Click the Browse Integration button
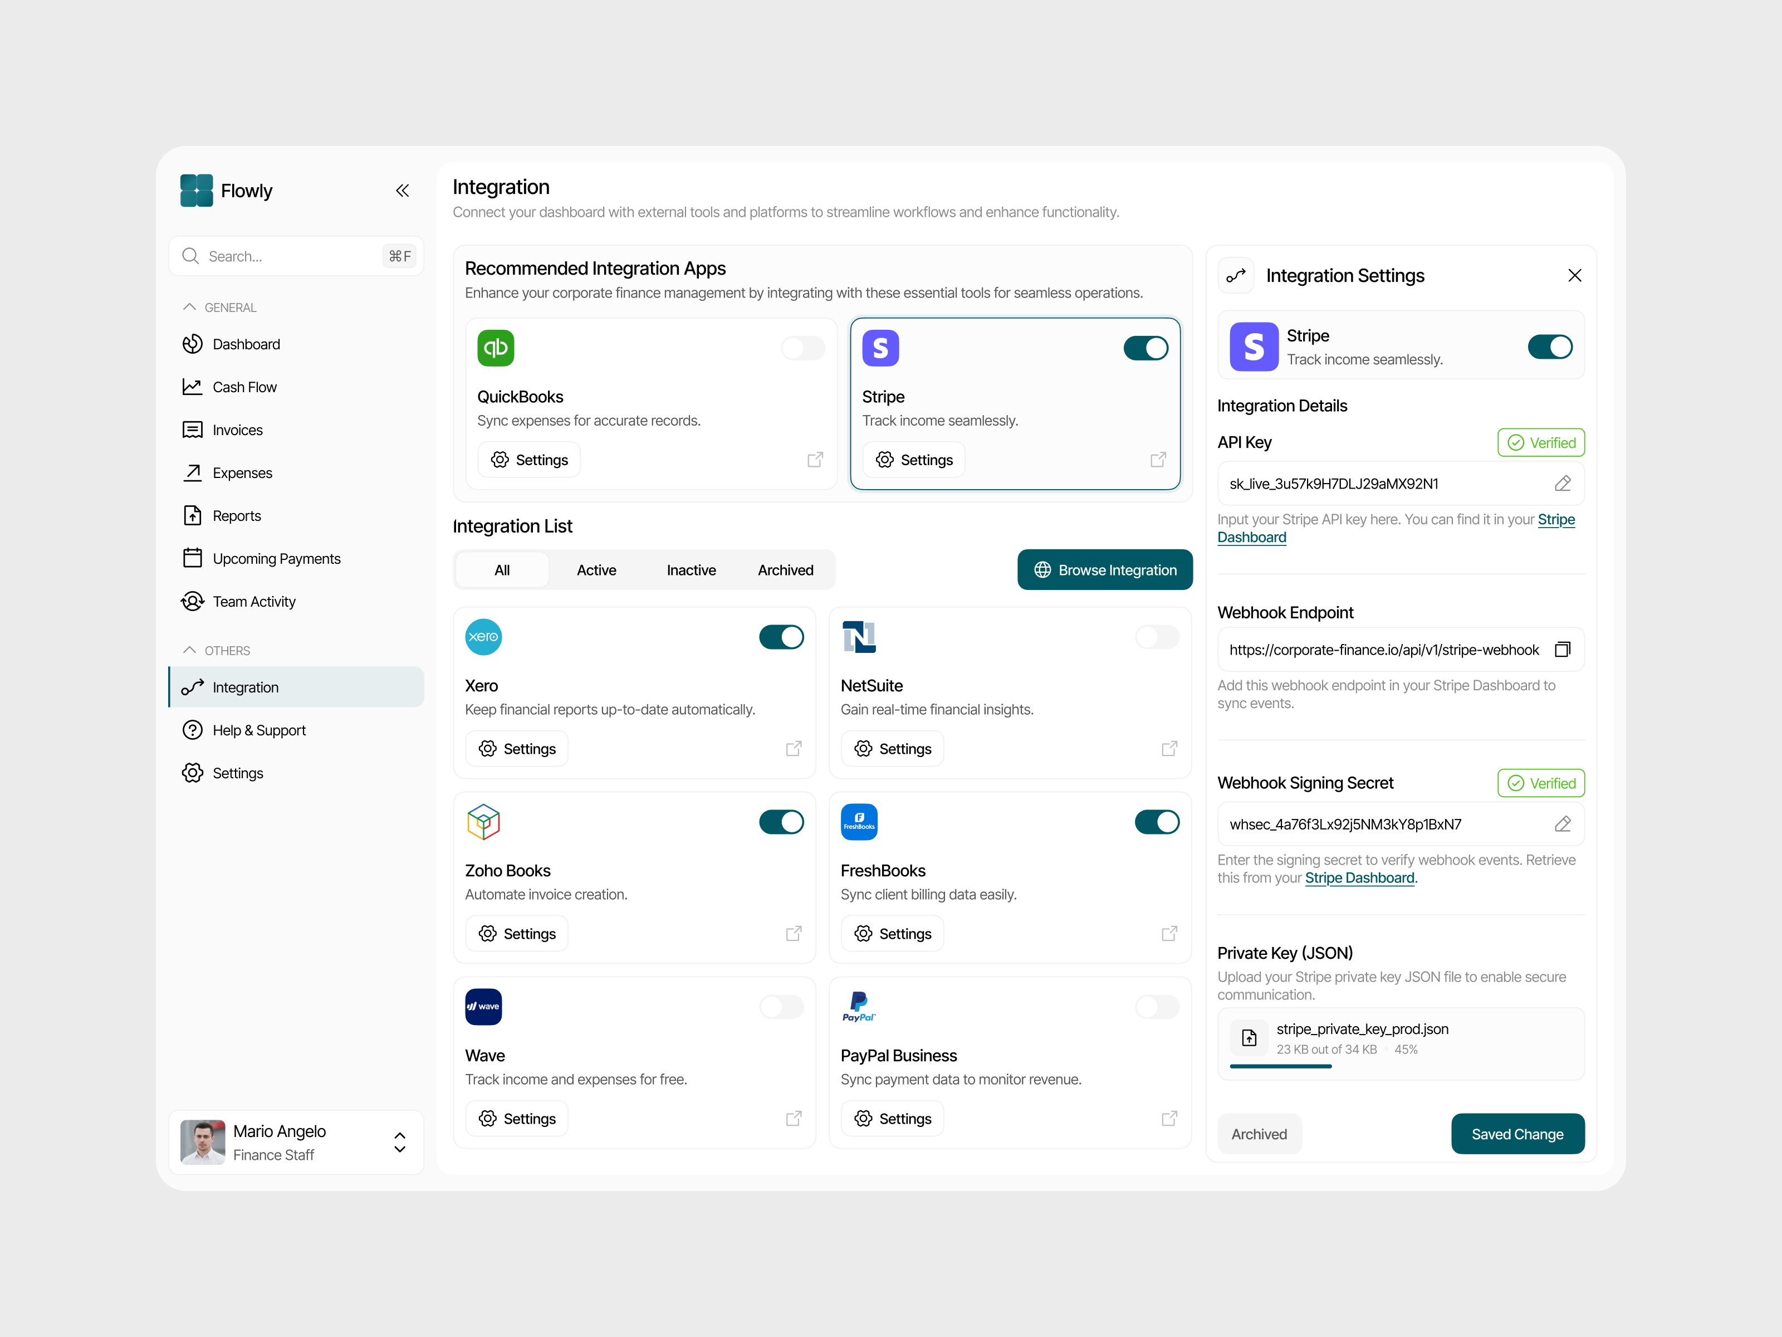Viewport: 1782px width, 1337px height. pyautogui.click(x=1104, y=570)
